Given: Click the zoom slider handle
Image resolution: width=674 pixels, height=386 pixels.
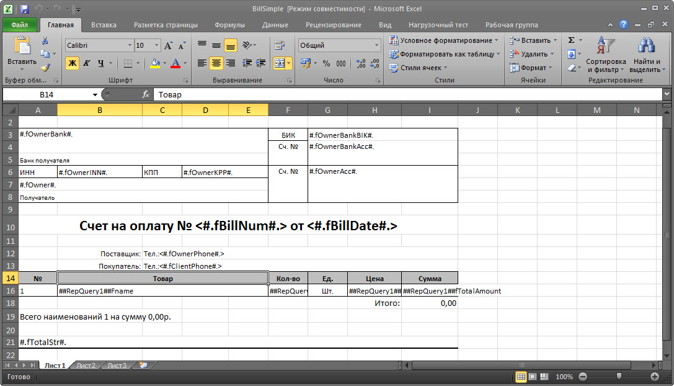Looking at the screenshot, I should tap(619, 377).
